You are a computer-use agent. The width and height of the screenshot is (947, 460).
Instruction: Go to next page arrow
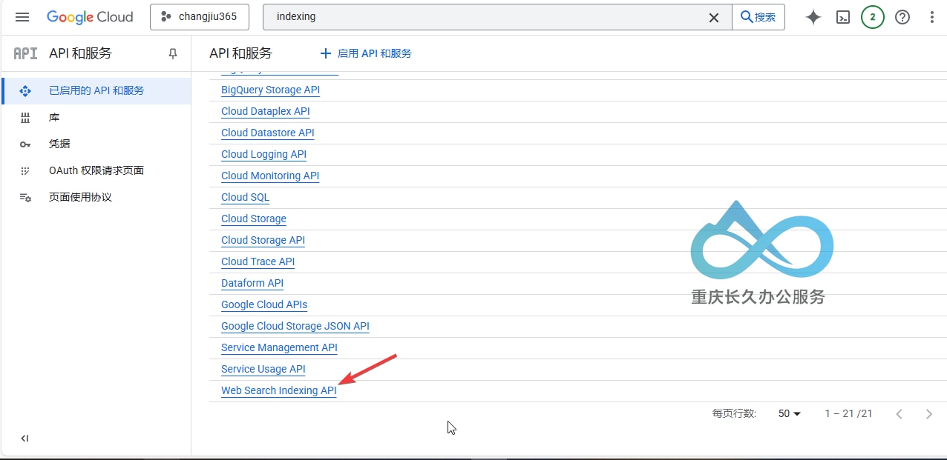point(928,414)
